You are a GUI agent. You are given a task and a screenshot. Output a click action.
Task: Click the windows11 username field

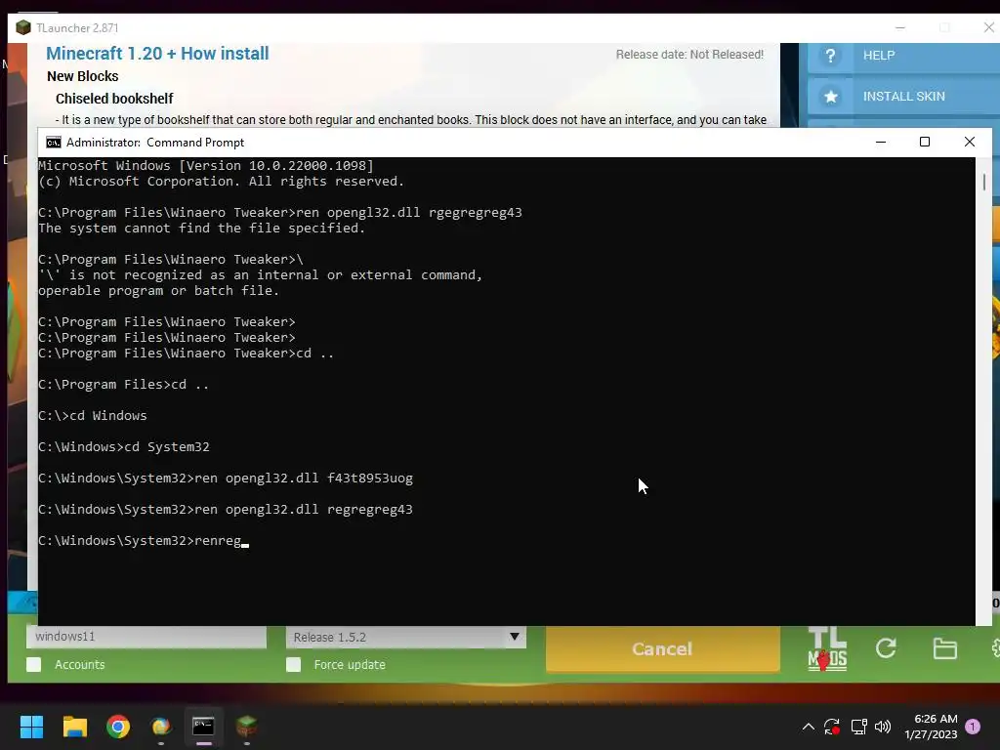pos(146,637)
